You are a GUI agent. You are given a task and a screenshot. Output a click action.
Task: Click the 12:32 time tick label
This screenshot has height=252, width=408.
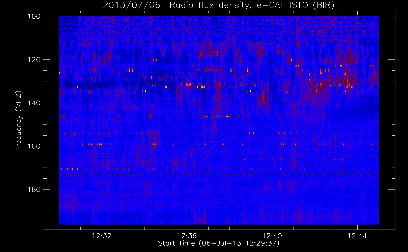click(102, 236)
